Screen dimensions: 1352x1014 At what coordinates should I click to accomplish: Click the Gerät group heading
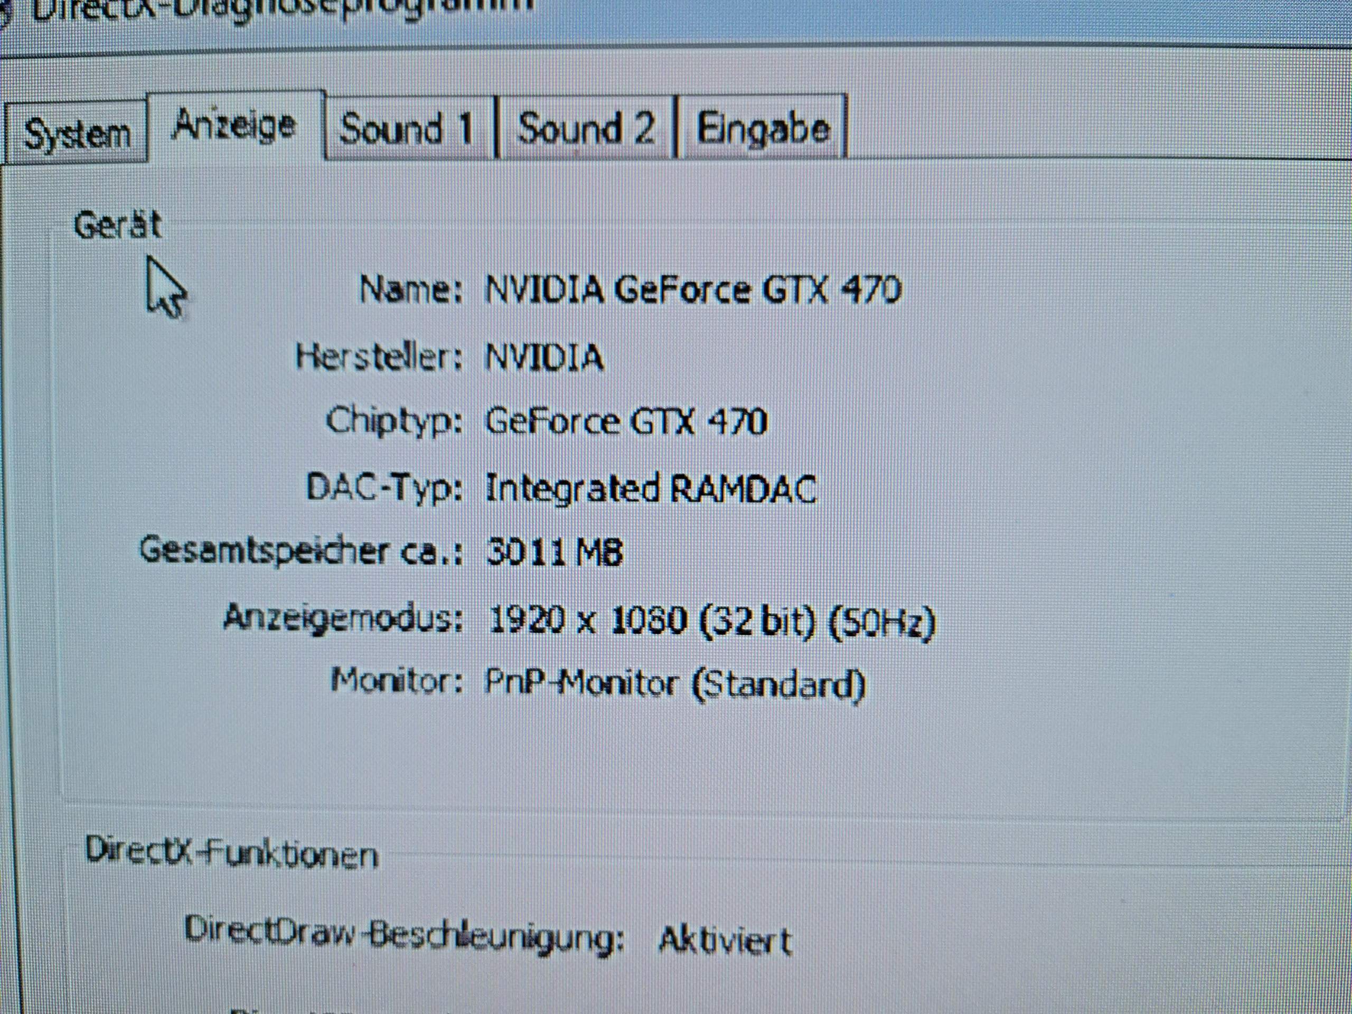[x=118, y=226]
